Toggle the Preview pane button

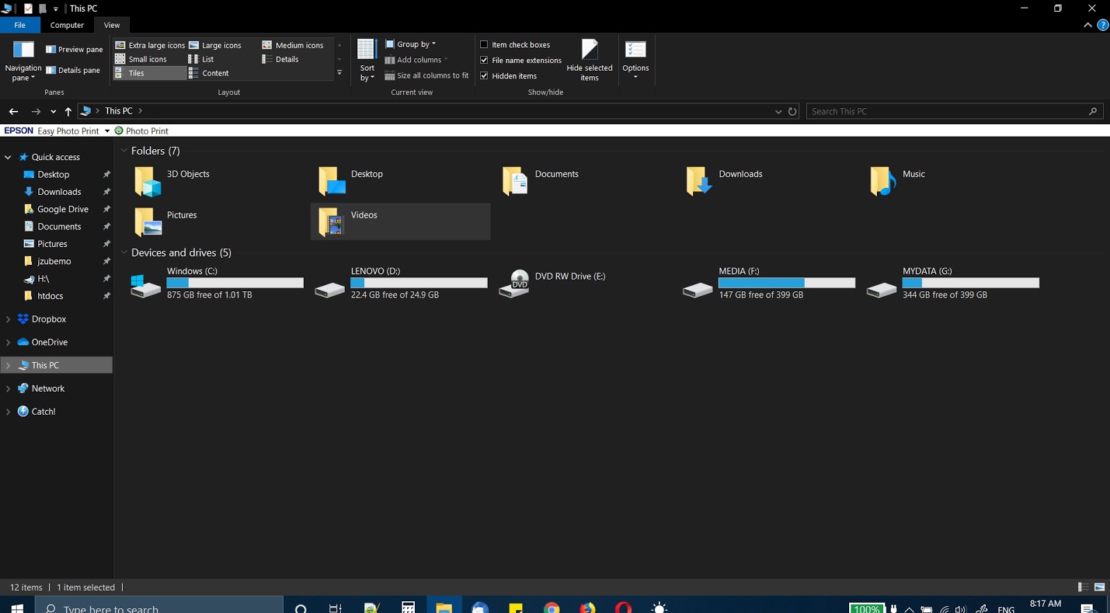[x=74, y=49]
